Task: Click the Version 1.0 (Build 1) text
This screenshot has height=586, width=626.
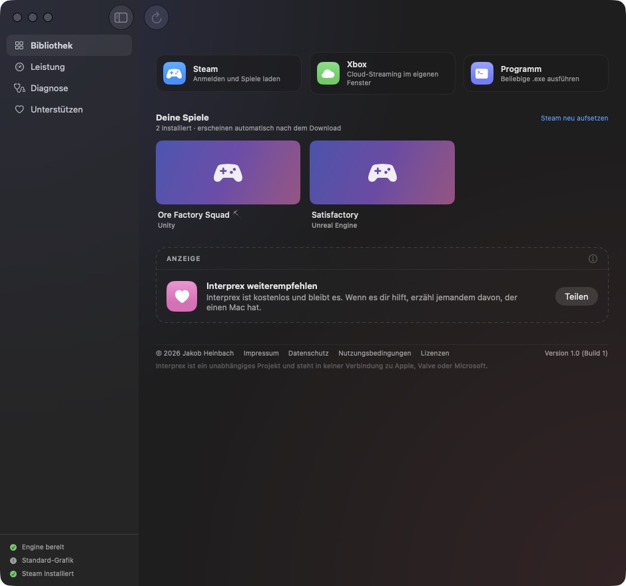Action: pos(576,354)
